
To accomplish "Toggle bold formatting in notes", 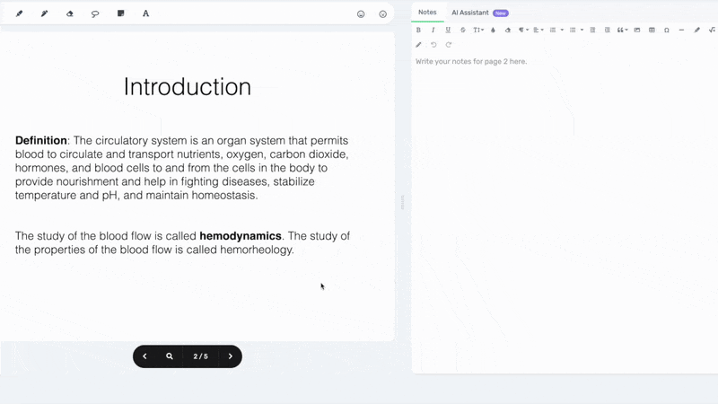I will point(418,30).
